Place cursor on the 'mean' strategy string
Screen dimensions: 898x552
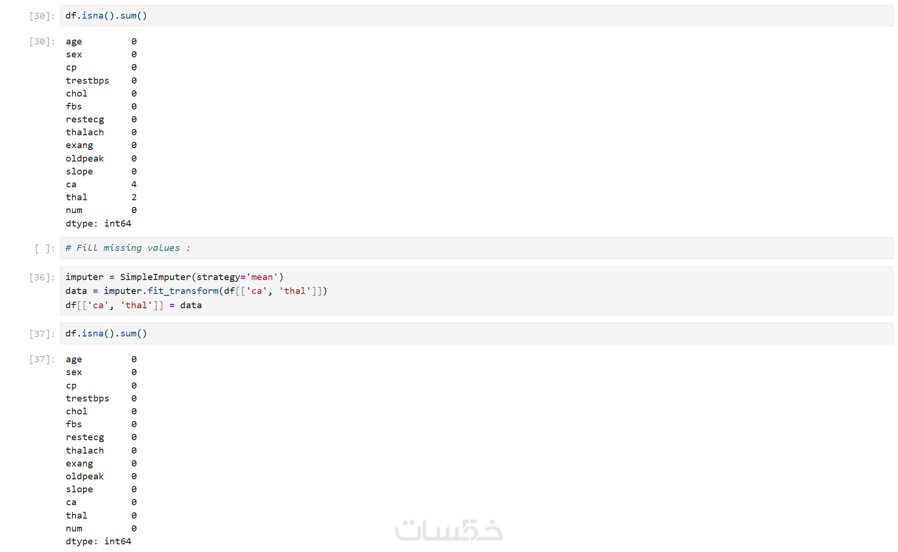point(261,277)
